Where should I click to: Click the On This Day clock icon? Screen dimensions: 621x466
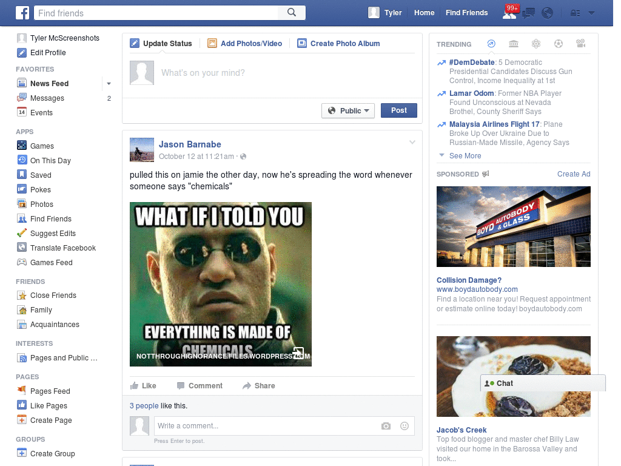coord(22,160)
